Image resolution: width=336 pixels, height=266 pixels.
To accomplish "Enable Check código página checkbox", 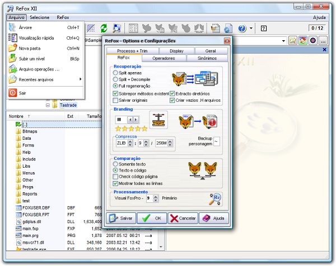I will tap(115, 177).
